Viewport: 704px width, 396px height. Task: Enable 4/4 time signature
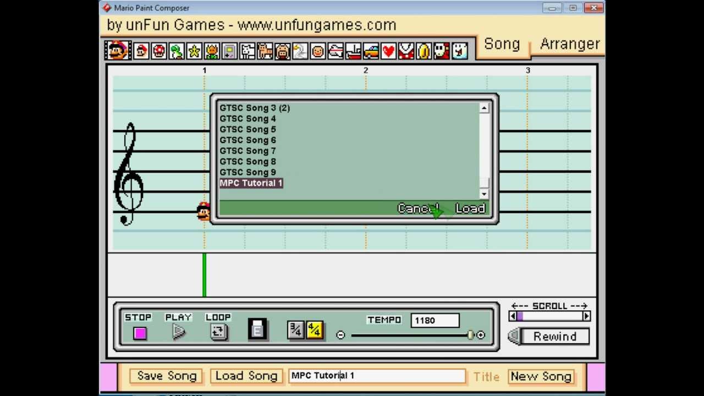point(315,330)
